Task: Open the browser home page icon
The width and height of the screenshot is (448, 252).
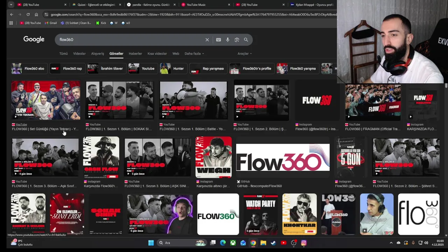Action: 36,14
